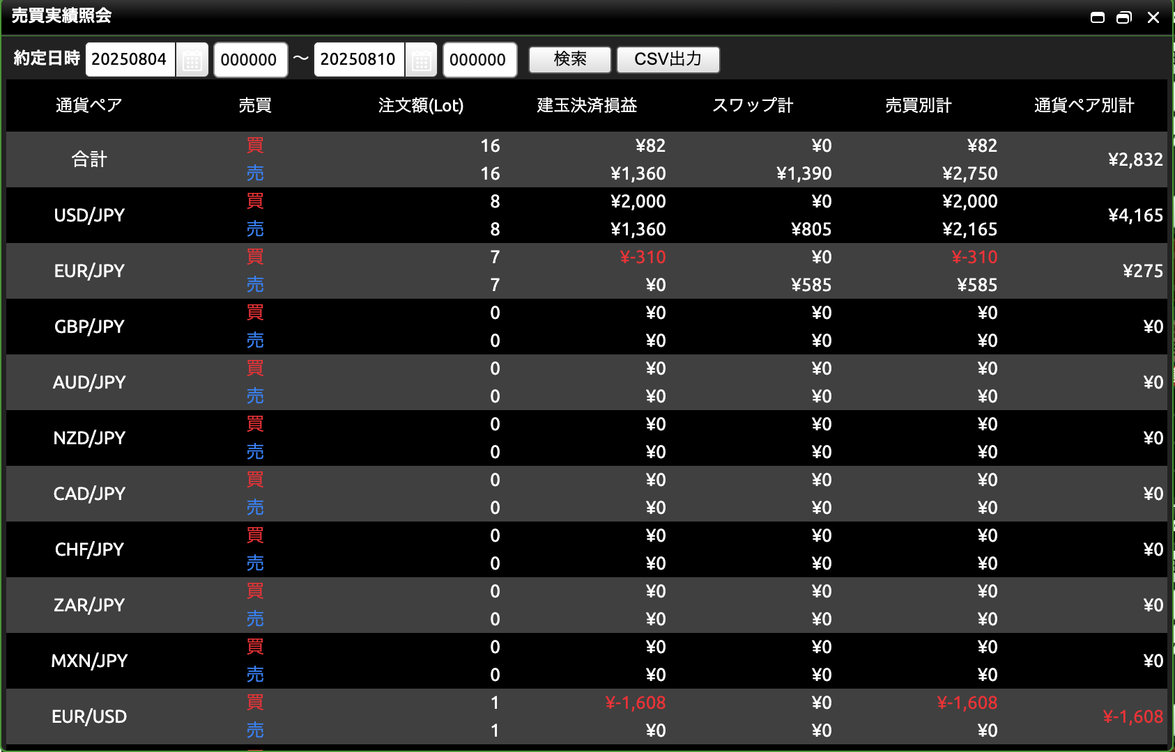Focus the end time field after 20250810

pos(479,60)
